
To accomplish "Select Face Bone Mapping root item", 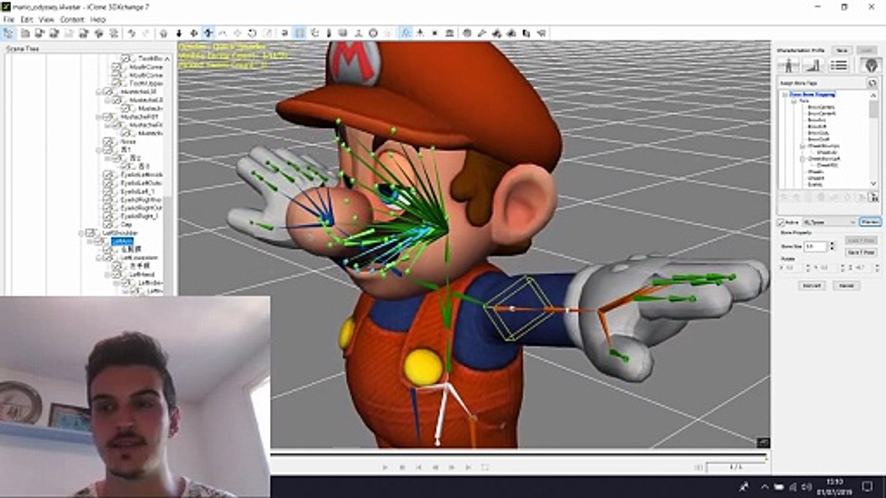I will point(812,94).
